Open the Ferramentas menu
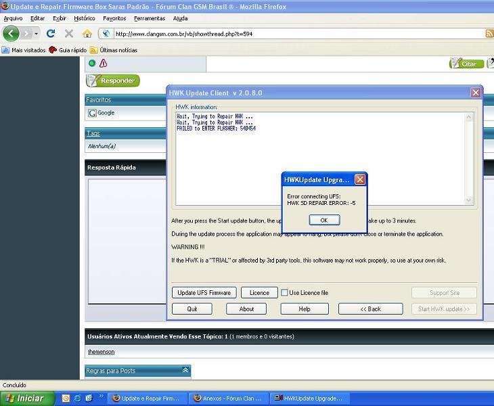The image size is (494, 406). 150,18
